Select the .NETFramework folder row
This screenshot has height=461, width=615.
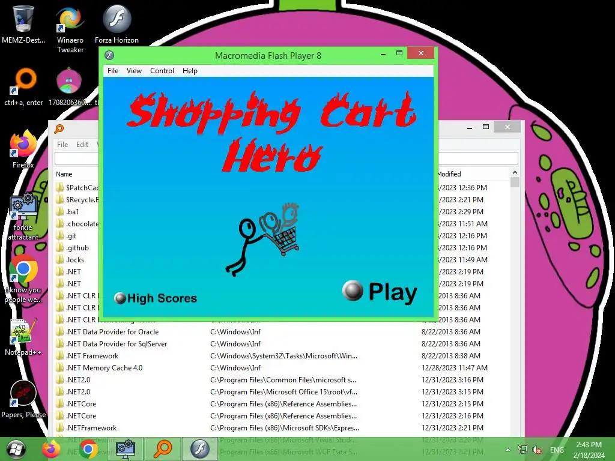coord(282,427)
